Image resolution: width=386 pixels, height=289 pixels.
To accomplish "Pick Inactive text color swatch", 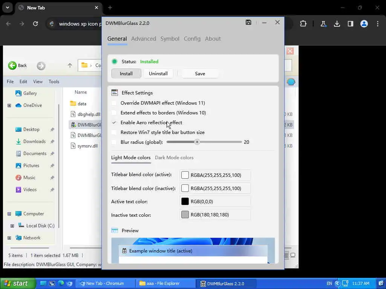I will tap(185, 214).
